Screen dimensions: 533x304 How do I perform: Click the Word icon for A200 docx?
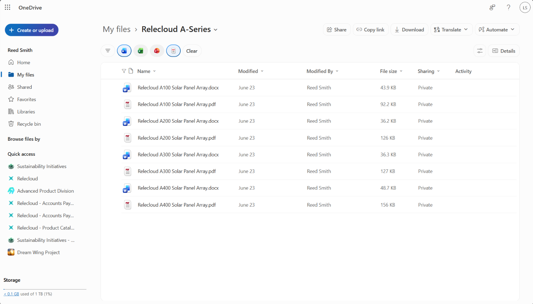coord(127,121)
